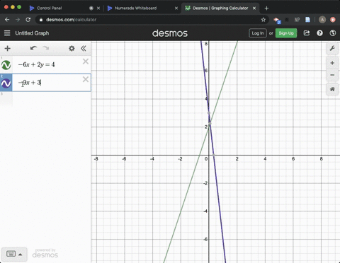Open the Desmos help menu
The image size is (340, 263).
[319, 33]
